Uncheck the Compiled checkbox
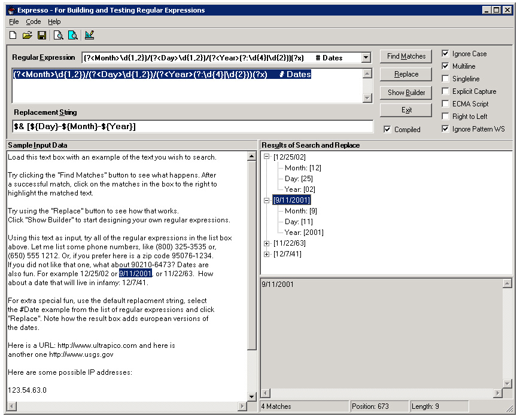This screenshot has width=520, height=419. 387,129
